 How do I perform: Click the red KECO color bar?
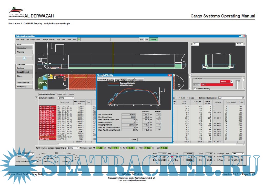point(217,84)
